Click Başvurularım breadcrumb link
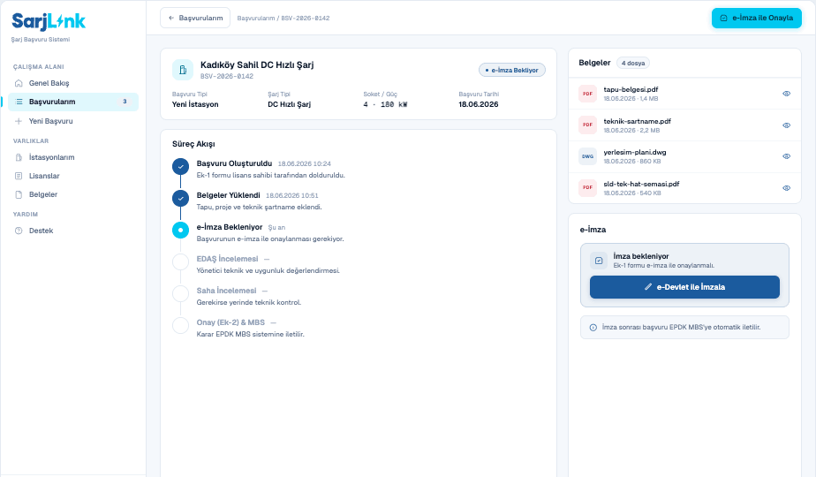Viewport: 816px width, 477px height. [x=256, y=19]
